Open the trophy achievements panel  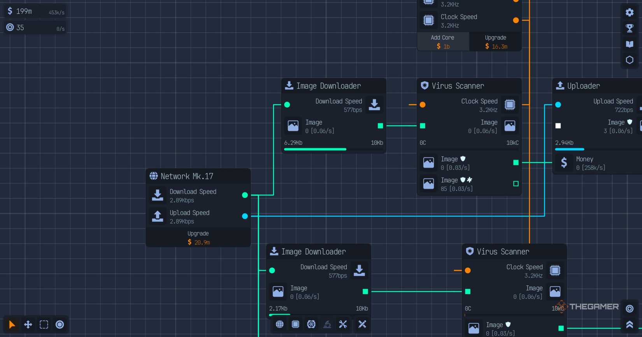(x=630, y=28)
